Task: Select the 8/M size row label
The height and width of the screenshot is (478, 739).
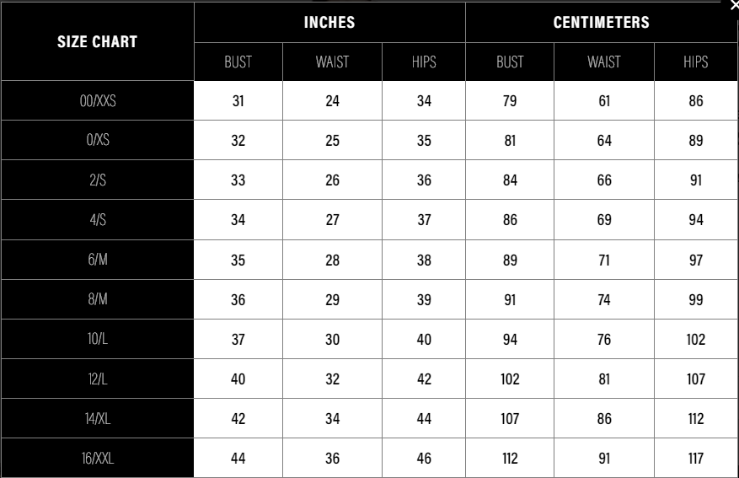Action: point(97,299)
